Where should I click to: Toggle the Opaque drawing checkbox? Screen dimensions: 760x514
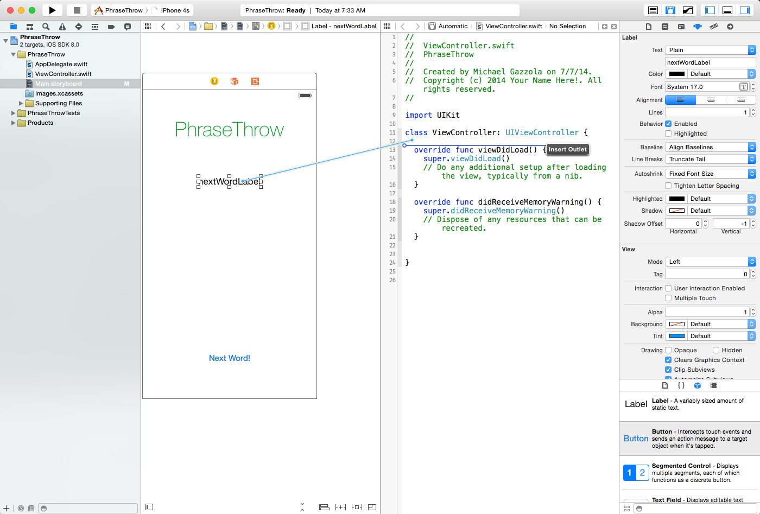click(668, 350)
